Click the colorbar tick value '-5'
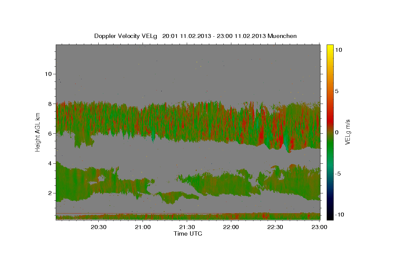The image size is (396, 264). pyautogui.click(x=338, y=174)
